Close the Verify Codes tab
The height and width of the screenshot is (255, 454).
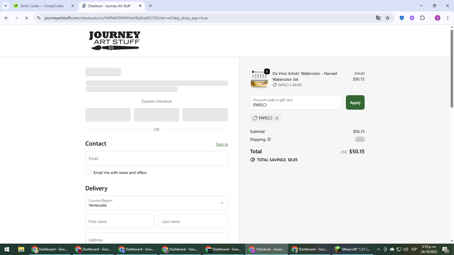point(73,6)
